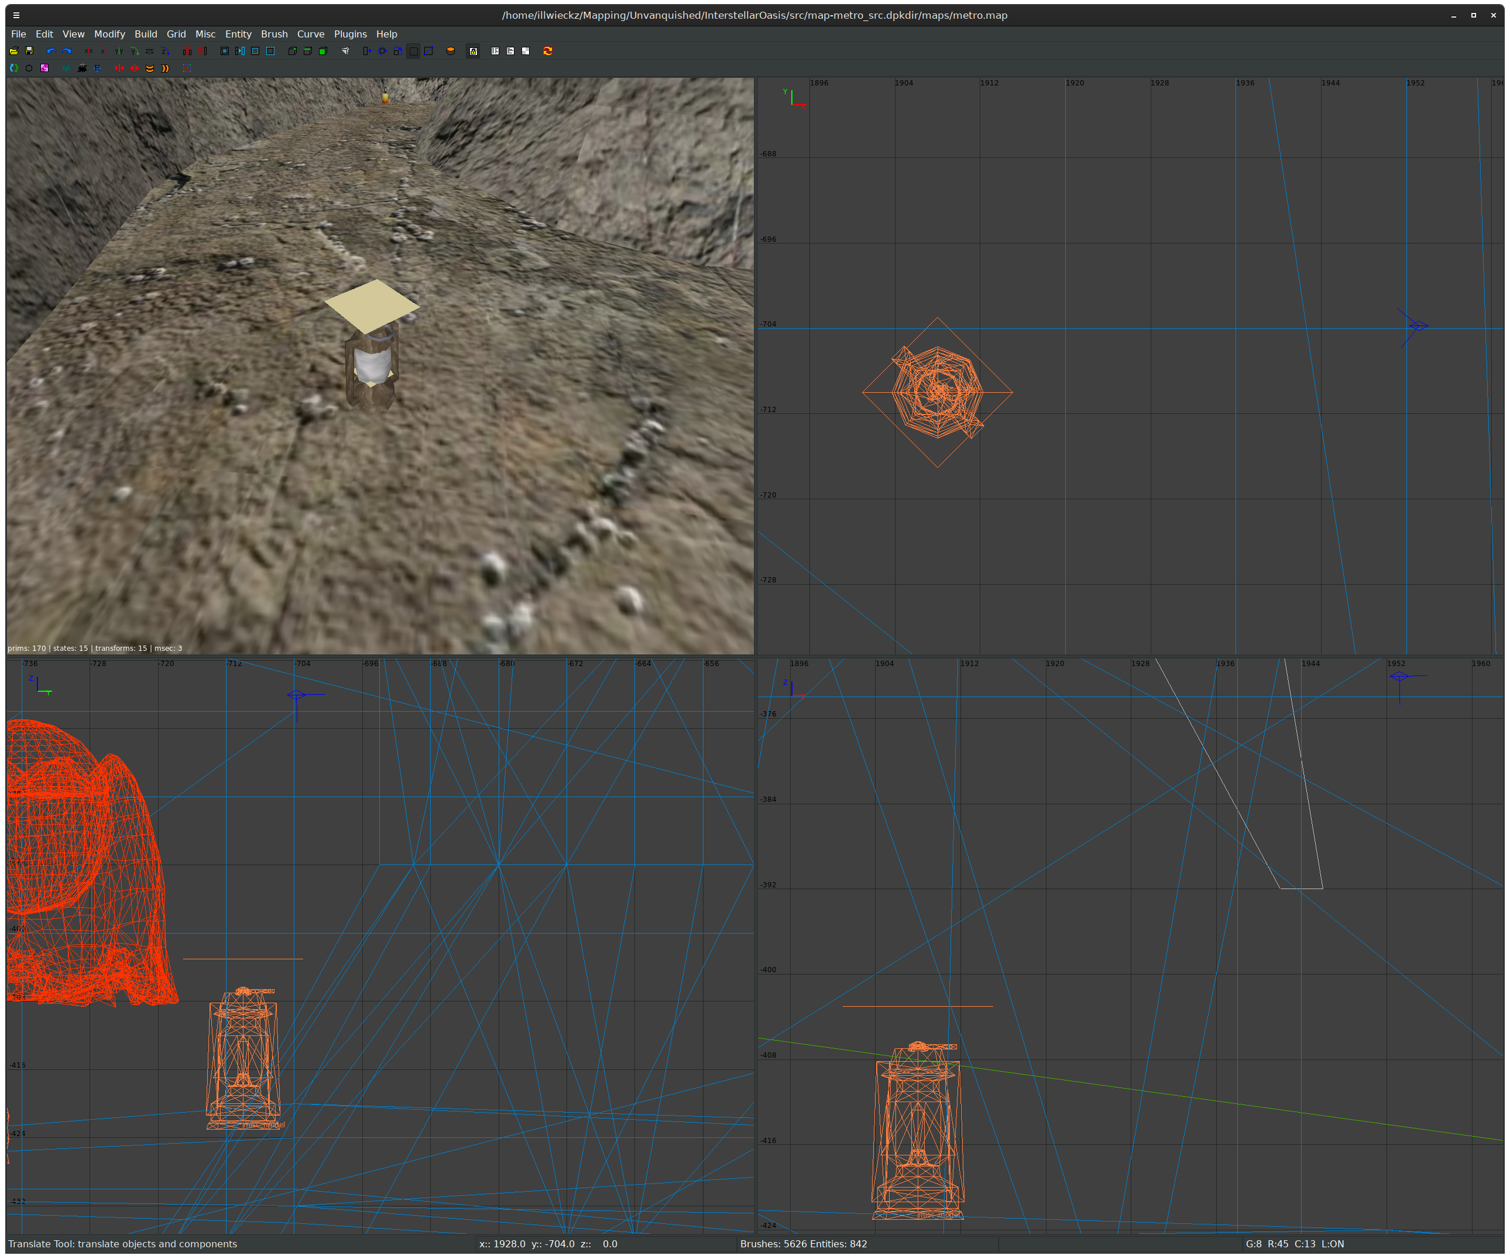1510x1259 pixels.
Task: Toggle flat shaded render mode
Action: point(308,51)
